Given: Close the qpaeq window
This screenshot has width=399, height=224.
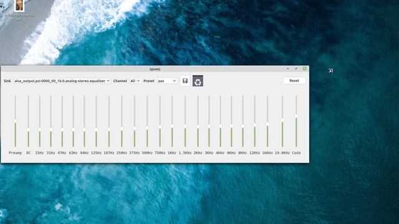Looking at the screenshot, I should pos(304,68).
